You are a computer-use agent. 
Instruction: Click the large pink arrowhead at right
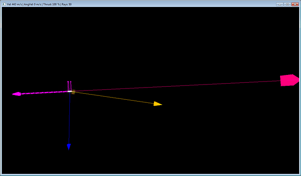pos(289,80)
